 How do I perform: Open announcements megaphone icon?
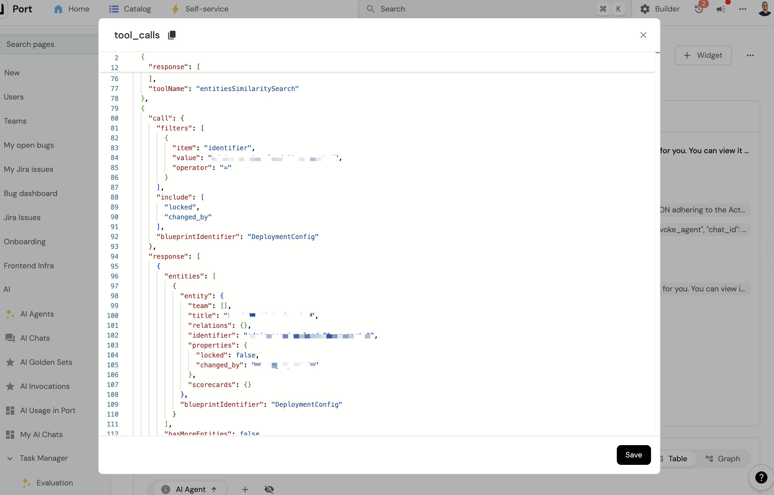721,9
